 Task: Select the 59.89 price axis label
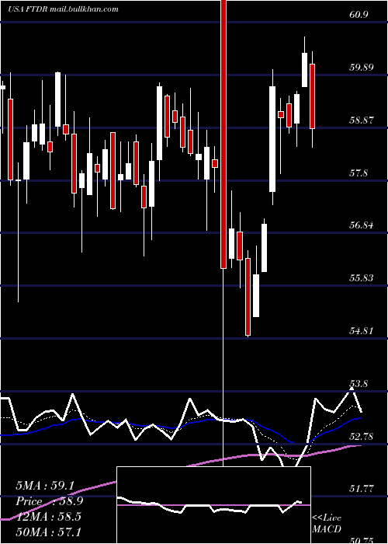pyautogui.click(x=362, y=67)
